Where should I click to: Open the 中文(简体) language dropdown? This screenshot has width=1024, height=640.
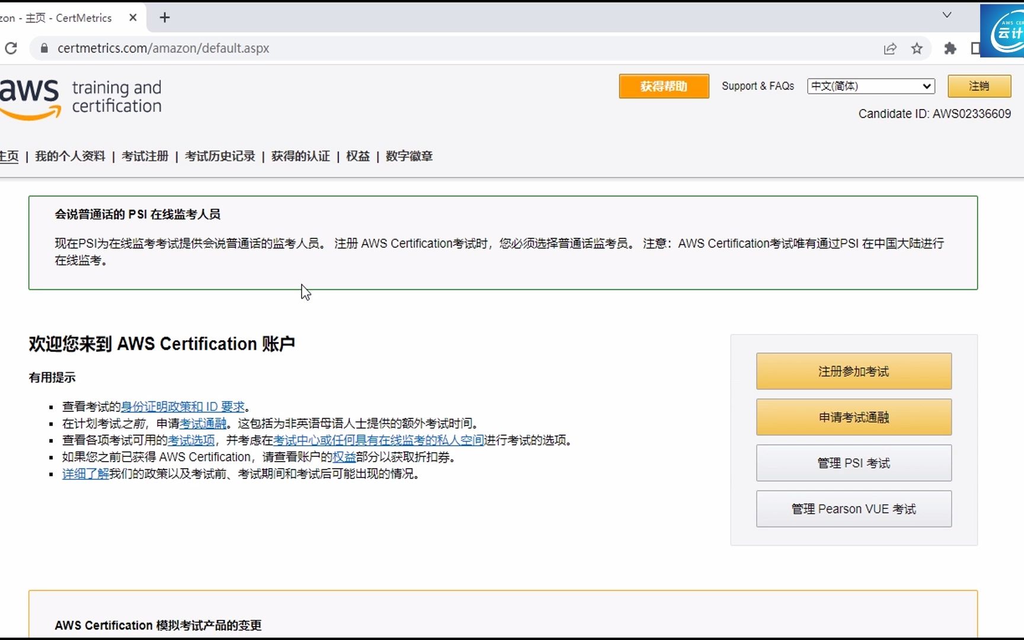871,87
